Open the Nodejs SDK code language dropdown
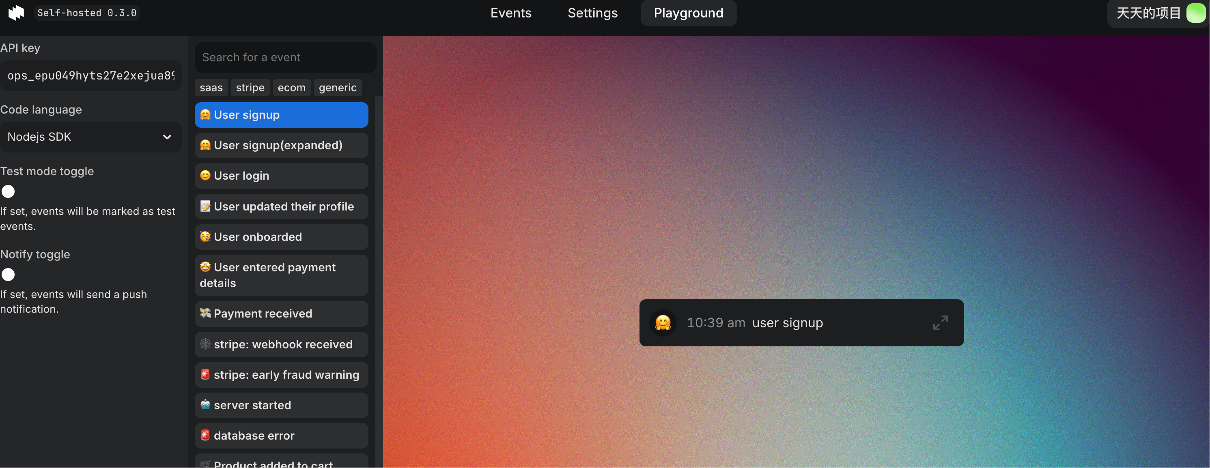The width and height of the screenshot is (1210, 468). pyautogui.click(x=90, y=137)
